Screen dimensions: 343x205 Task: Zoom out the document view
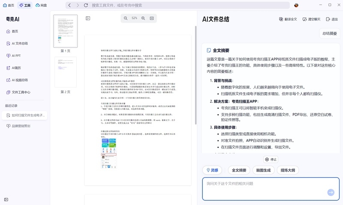click(126, 18)
